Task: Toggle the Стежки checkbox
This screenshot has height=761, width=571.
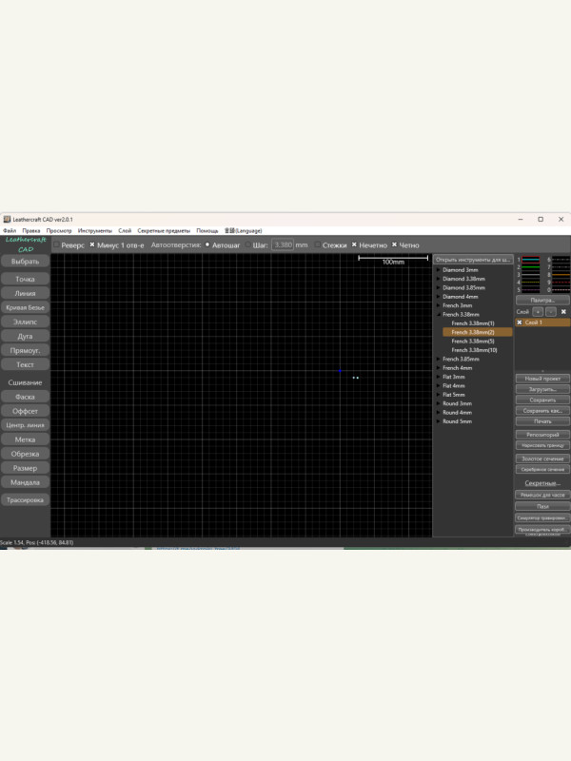Action: pos(318,245)
